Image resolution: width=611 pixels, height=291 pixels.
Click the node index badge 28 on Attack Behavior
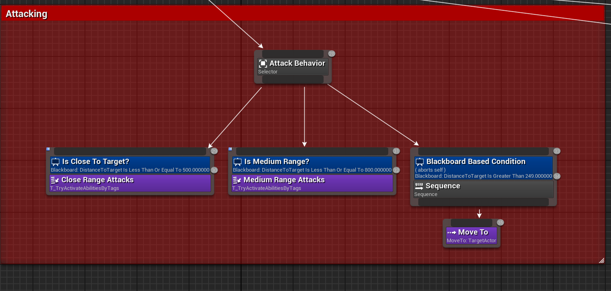(331, 53)
